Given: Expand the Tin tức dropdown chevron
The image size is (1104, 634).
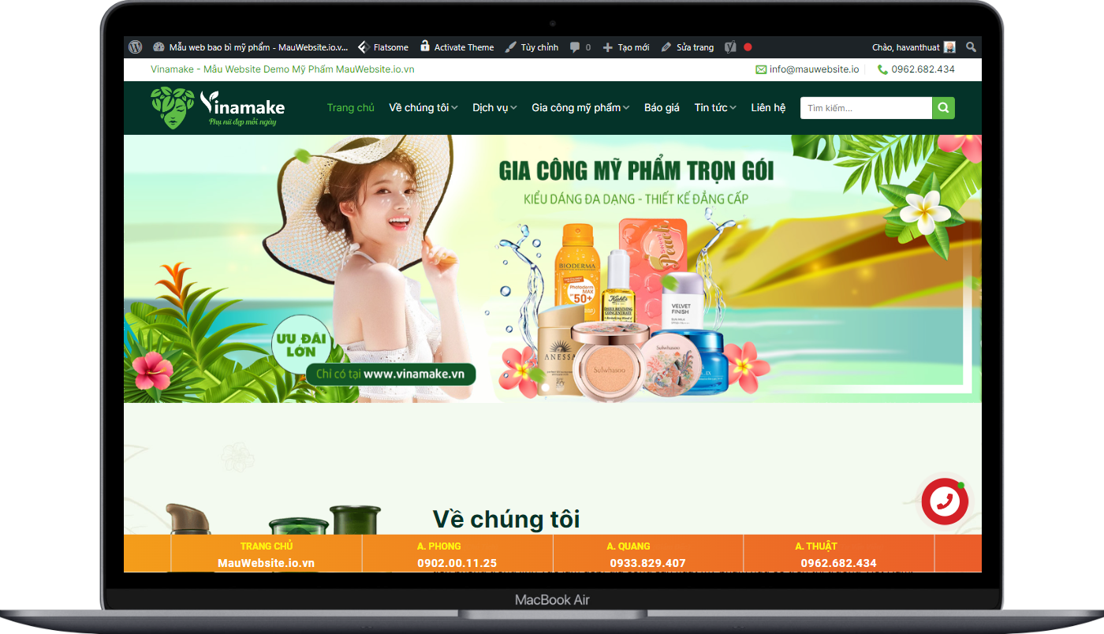Looking at the screenshot, I should (x=733, y=108).
